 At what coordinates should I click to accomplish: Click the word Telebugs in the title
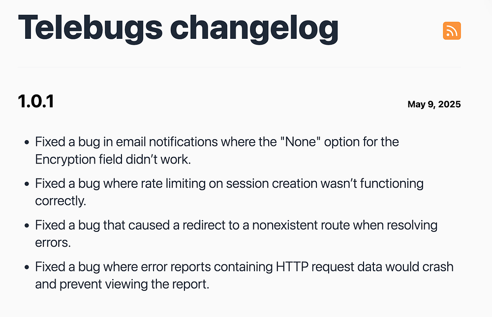click(x=91, y=28)
